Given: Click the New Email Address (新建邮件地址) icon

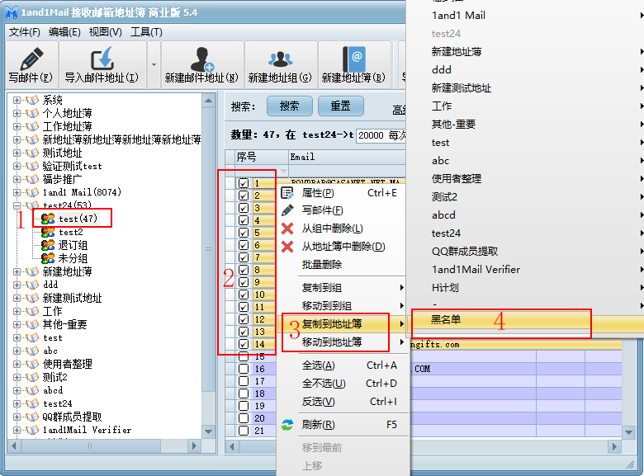Looking at the screenshot, I should tap(201, 59).
